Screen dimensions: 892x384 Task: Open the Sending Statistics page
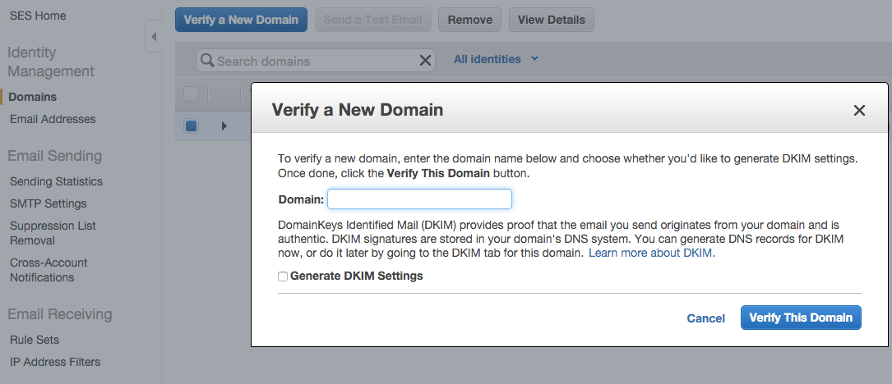click(x=57, y=182)
